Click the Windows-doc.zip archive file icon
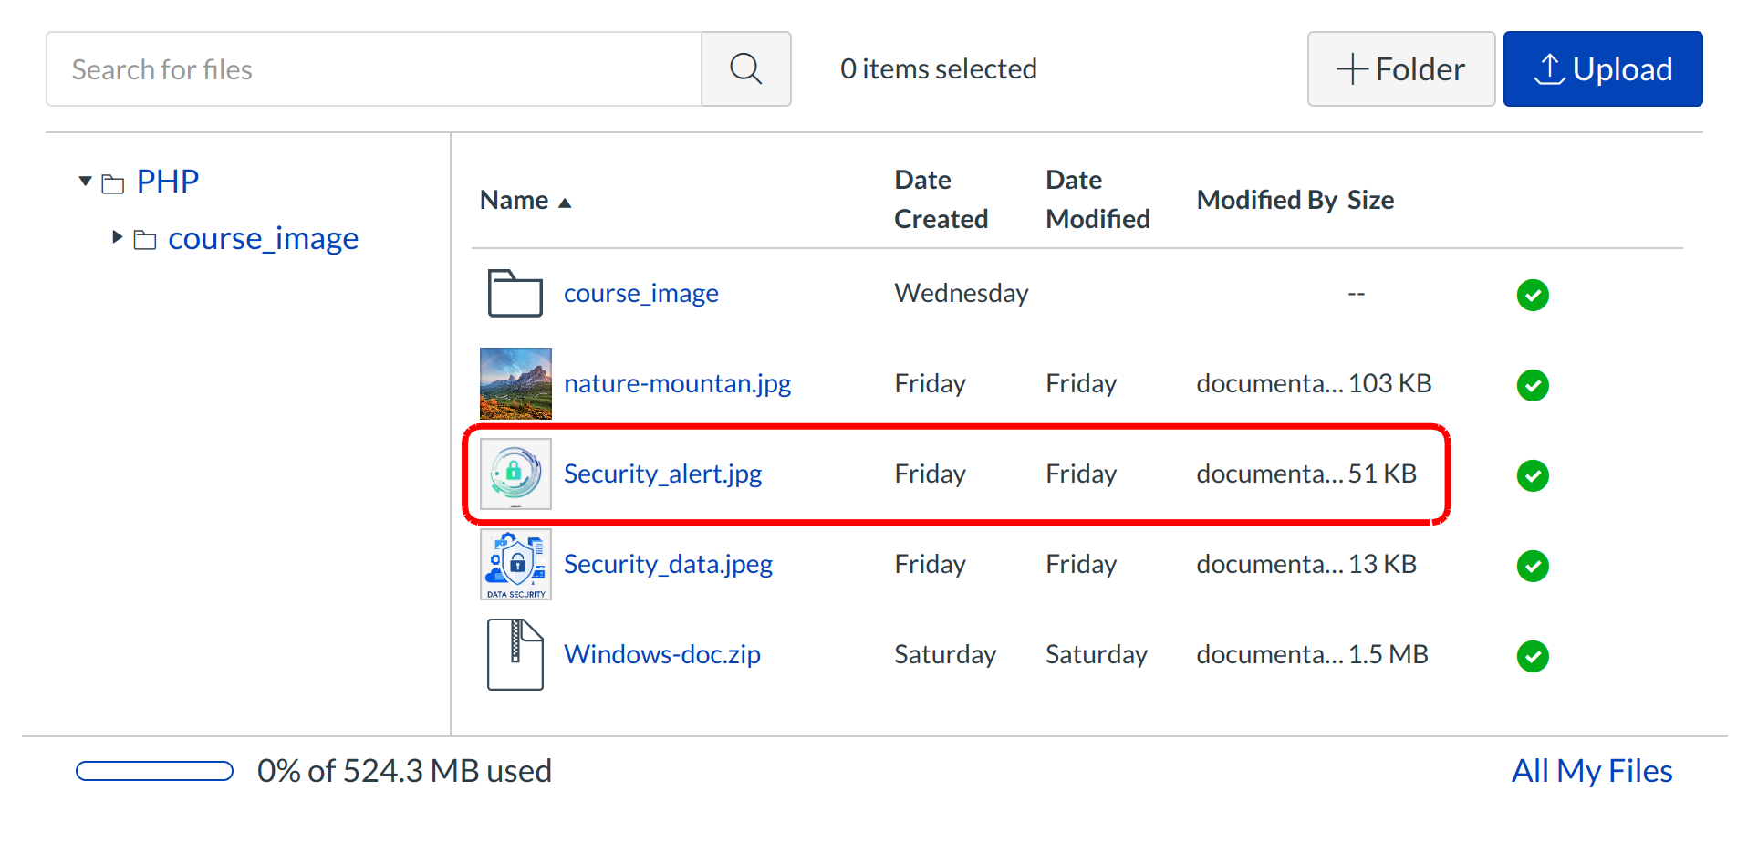The width and height of the screenshot is (1737, 854). (x=515, y=654)
